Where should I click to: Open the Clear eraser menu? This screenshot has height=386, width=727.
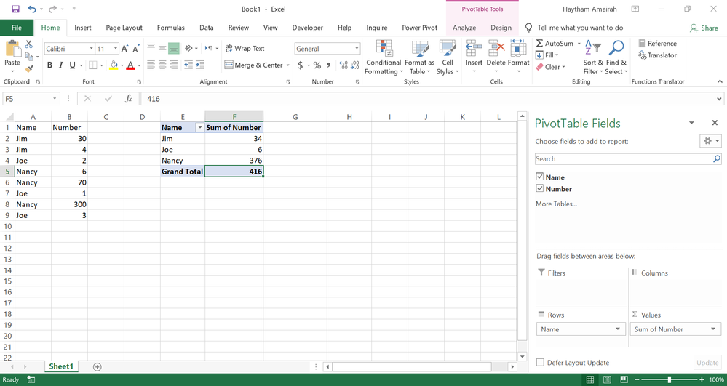[x=550, y=67]
